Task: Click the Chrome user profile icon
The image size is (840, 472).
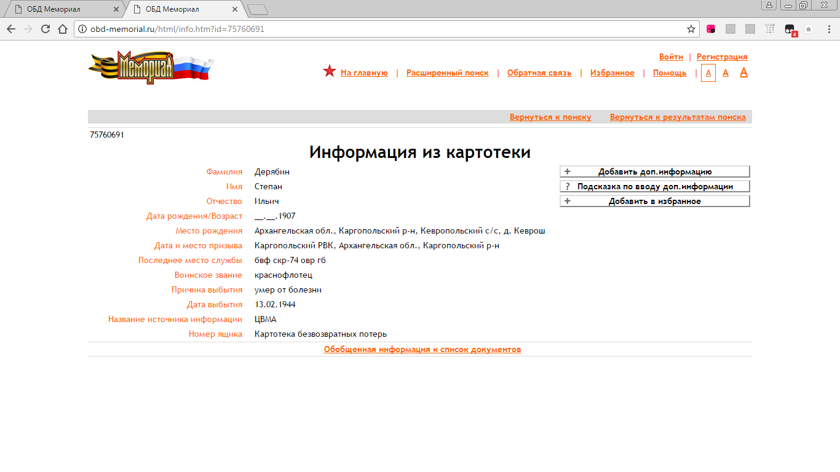Action: click(769, 5)
